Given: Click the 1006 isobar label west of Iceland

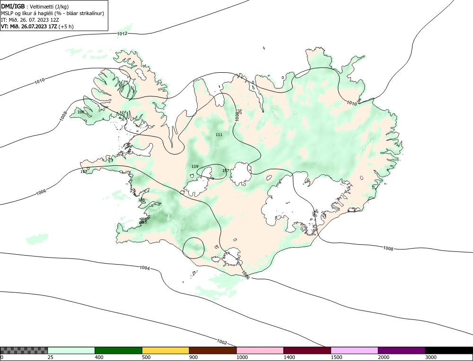Looking at the screenshot, I should point(41,192).
